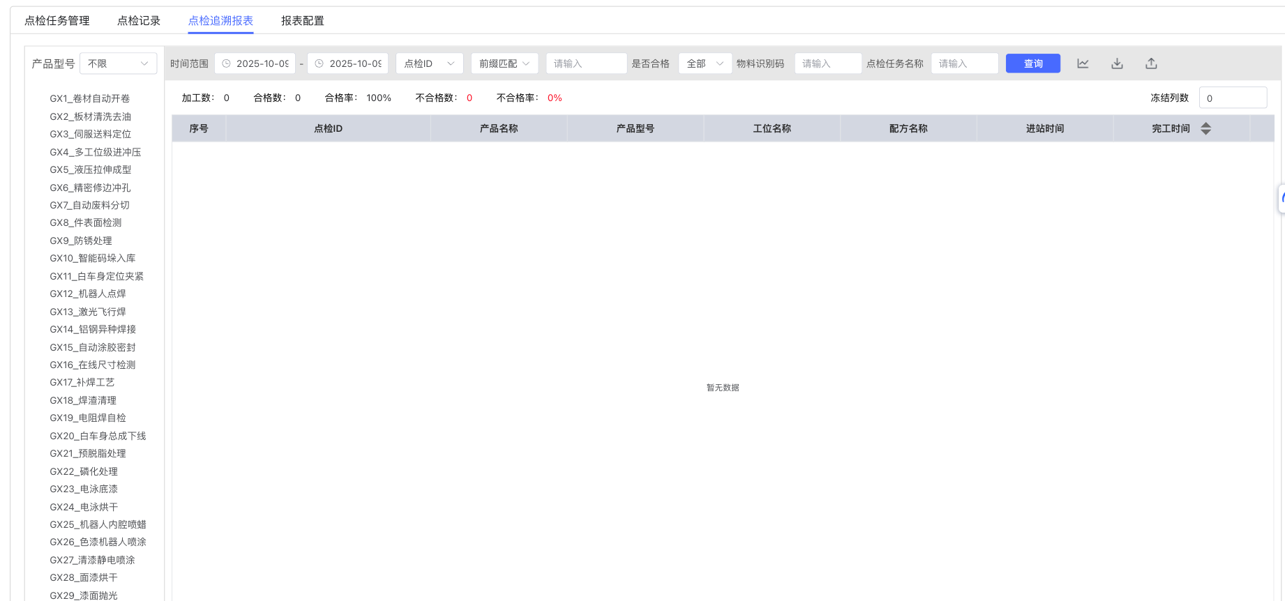The width and height of the screenshot is (1285, 601).
Task: Open the 点检ID field selector dropdown
Action: point(429,63)
